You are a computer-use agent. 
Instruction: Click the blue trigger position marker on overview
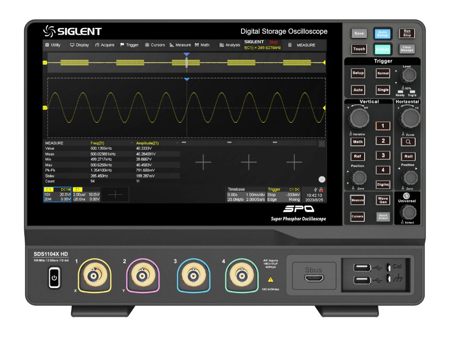point(187,54)
